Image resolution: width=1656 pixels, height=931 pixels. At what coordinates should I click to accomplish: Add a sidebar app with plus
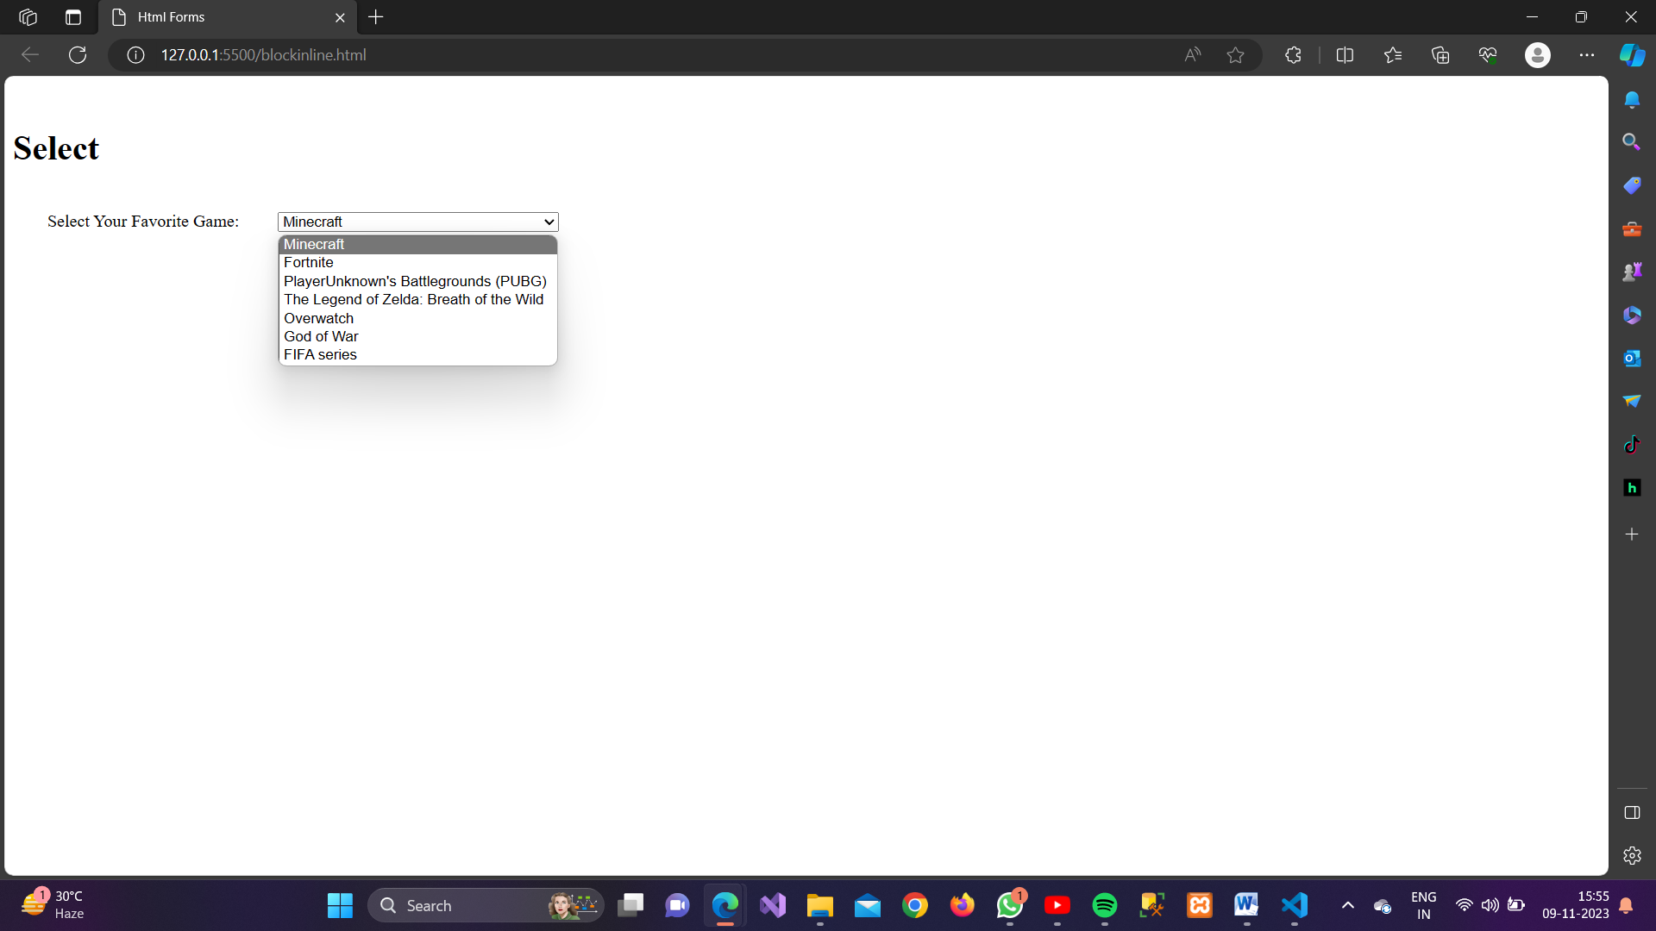coord(1632,534)
